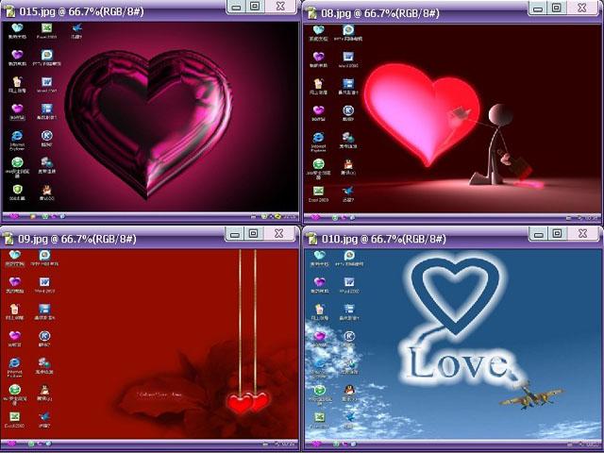
Task: Click the Internet Explorer icon in 015.jpg window
Action: point(17,136)
